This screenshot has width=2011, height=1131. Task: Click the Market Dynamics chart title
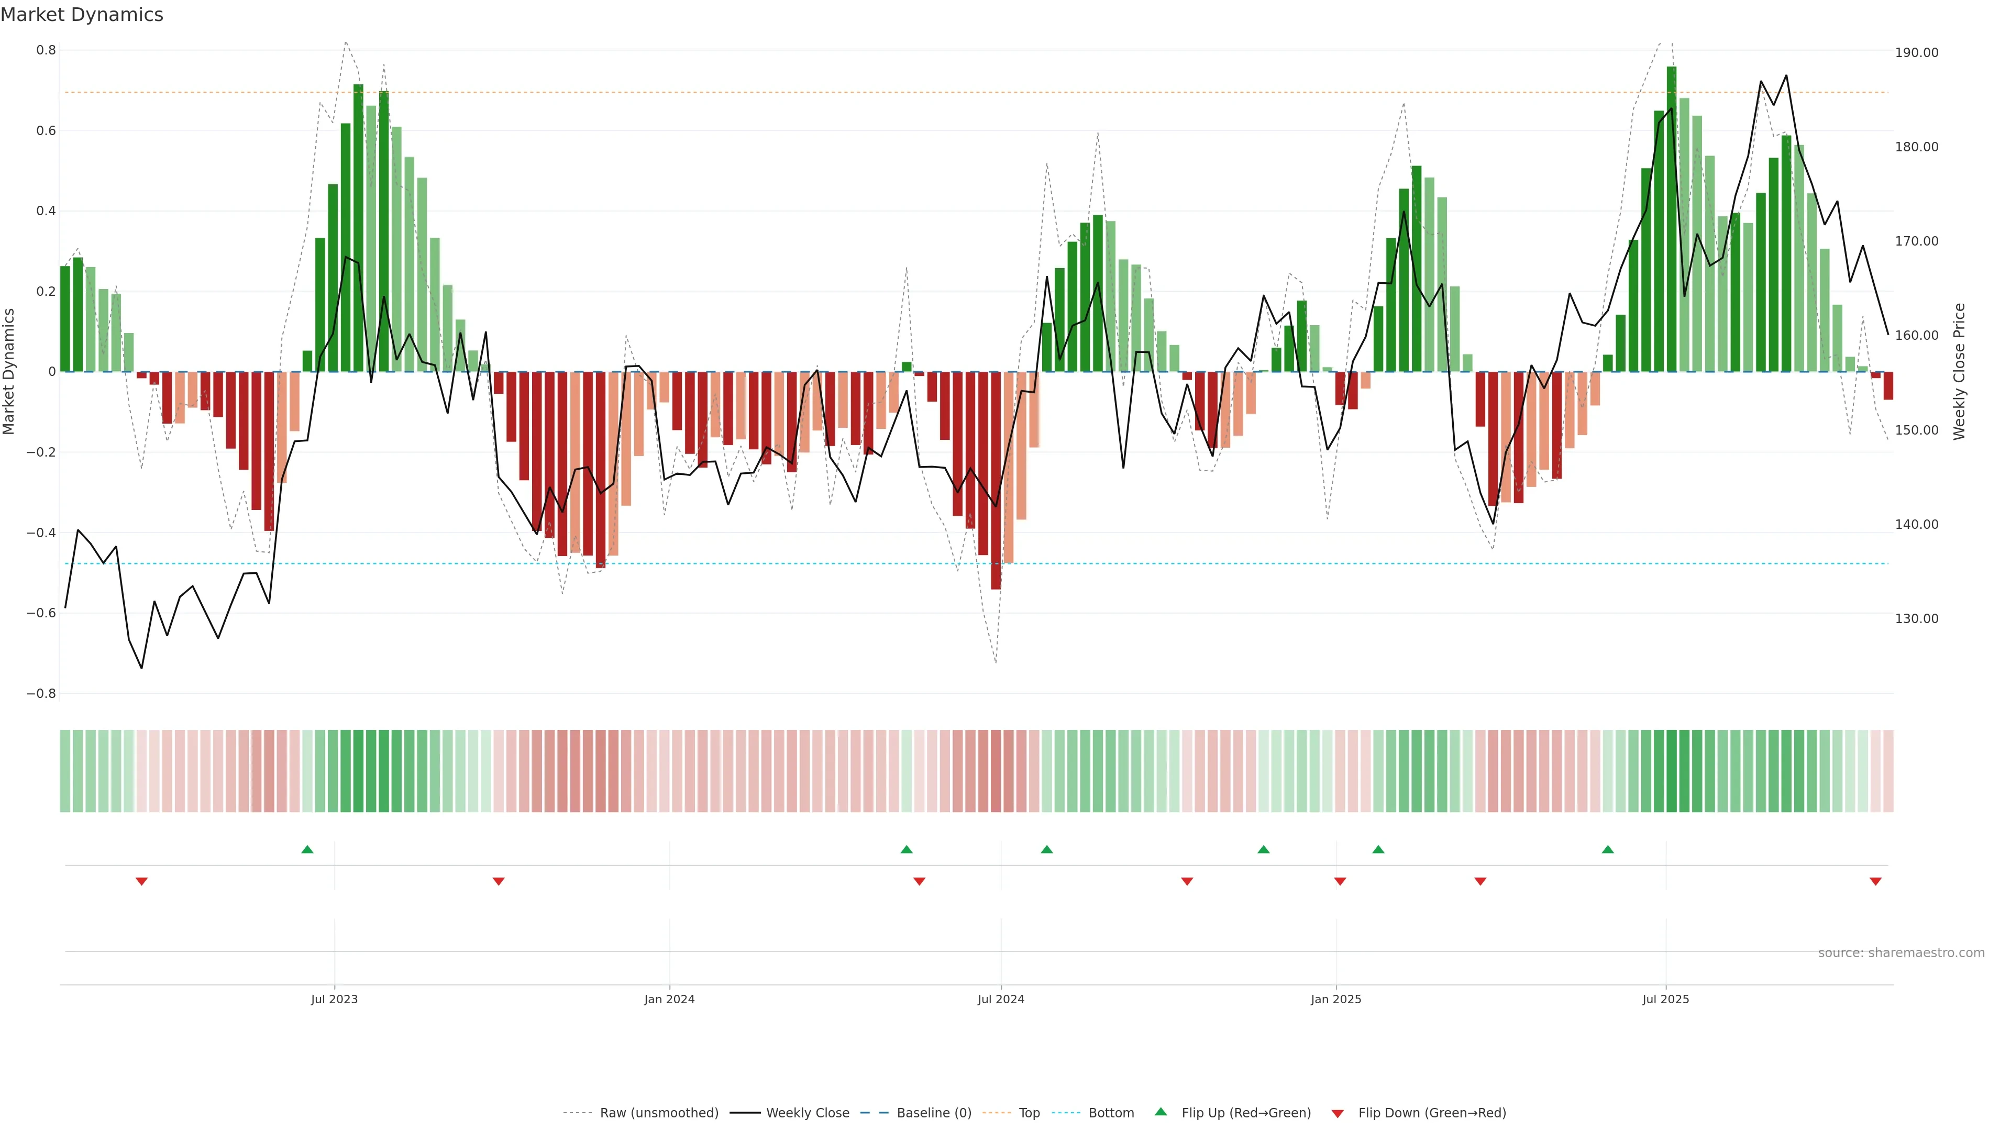pos(82,15)
